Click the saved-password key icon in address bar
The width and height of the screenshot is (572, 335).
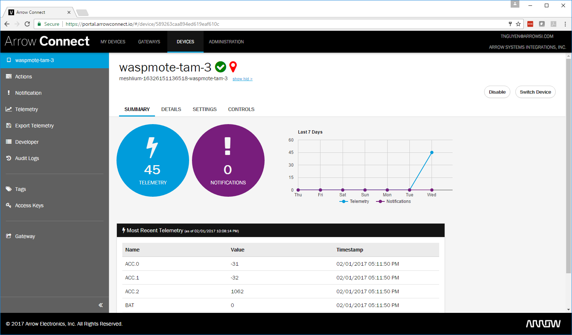(510, 24)
